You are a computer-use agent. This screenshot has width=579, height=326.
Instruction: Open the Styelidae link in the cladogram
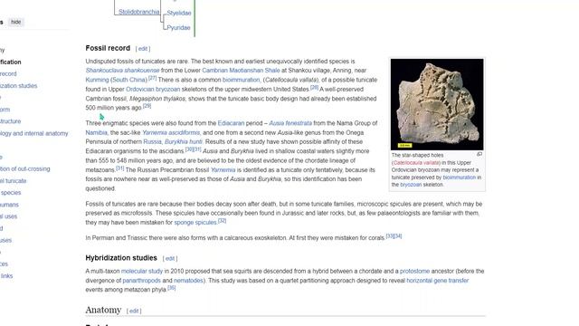coord(179,13)
